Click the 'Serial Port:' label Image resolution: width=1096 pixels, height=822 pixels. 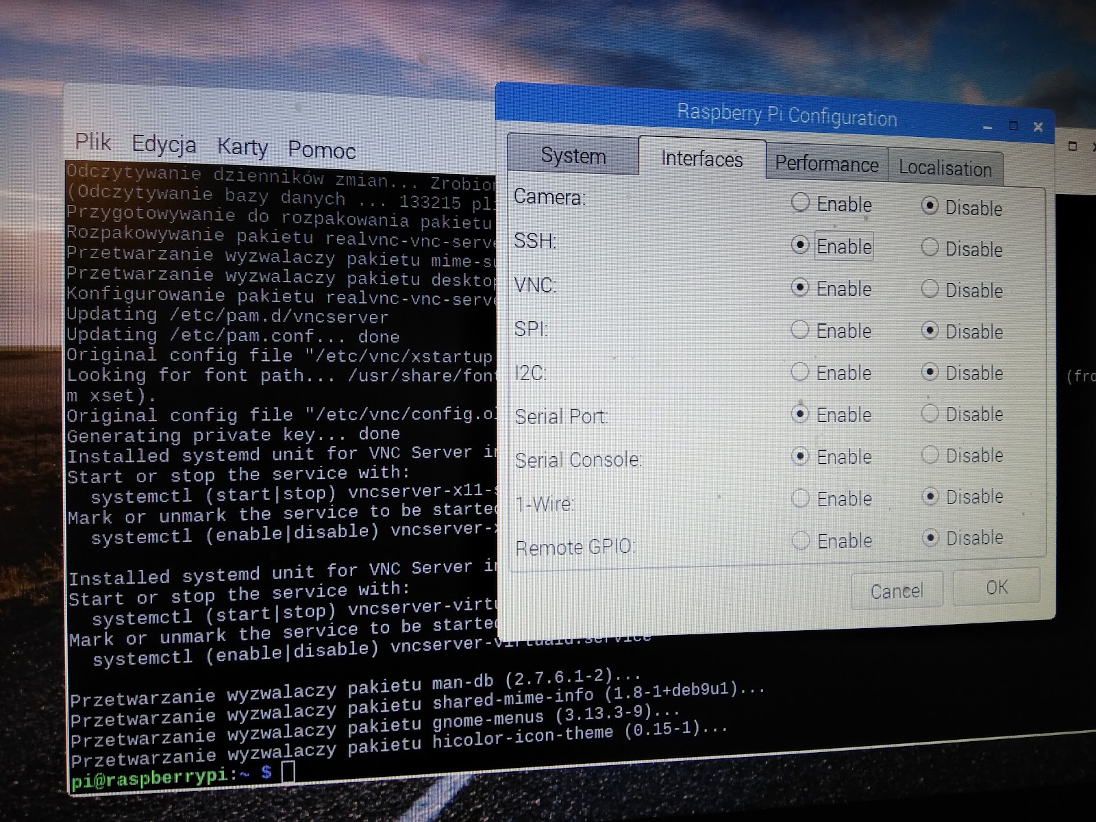pos(562,416)
